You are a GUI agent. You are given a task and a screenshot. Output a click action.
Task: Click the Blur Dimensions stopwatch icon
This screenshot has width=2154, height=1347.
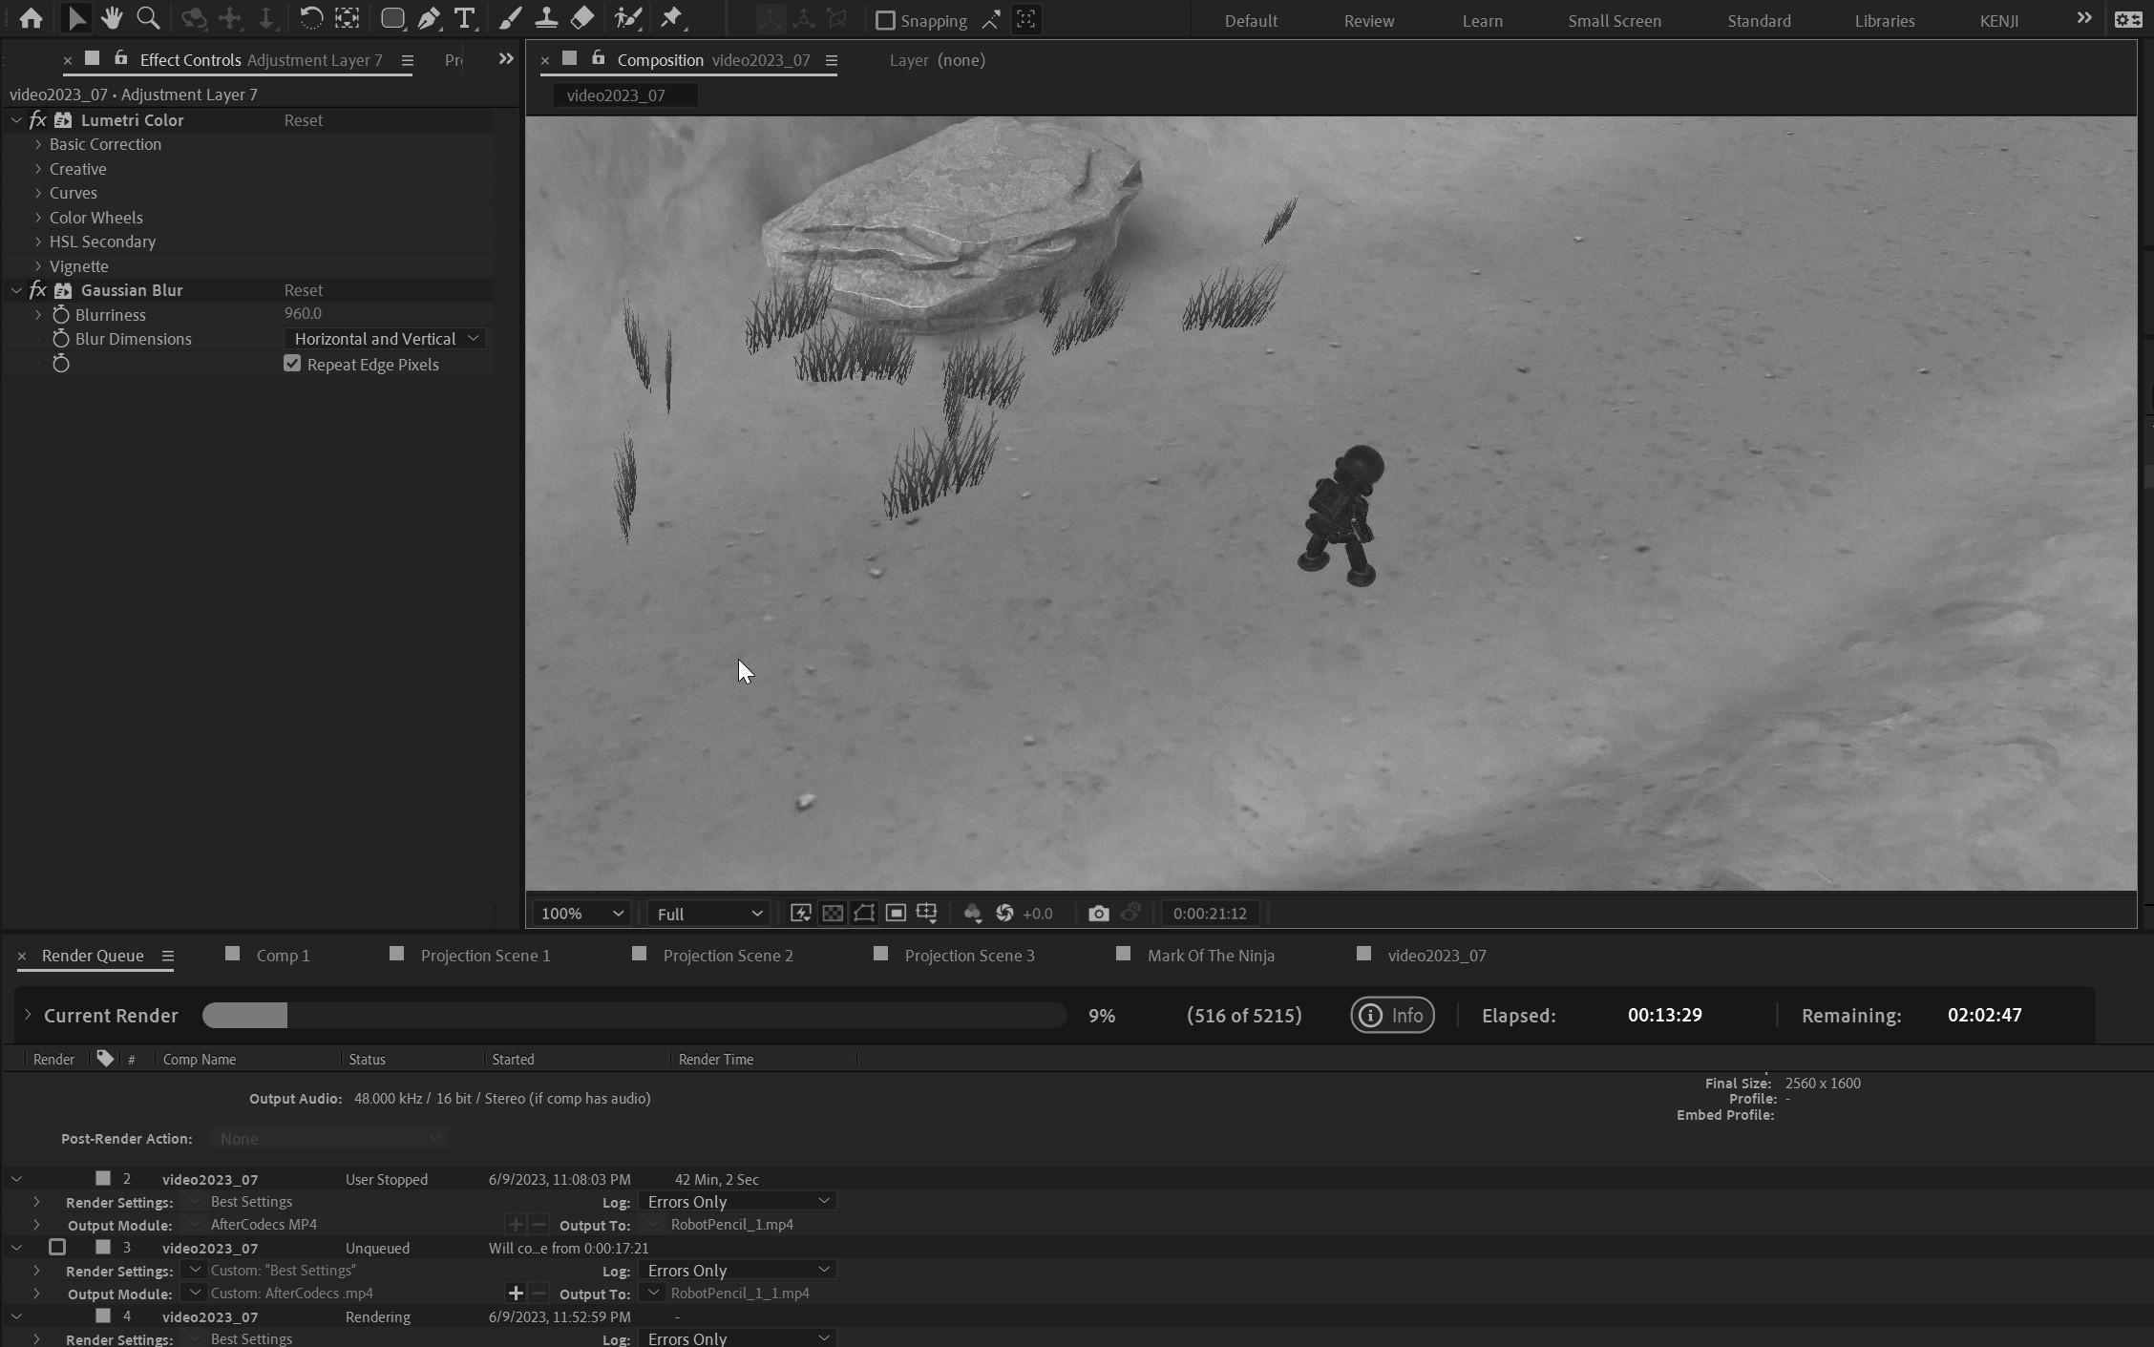(x=61, y=339)
